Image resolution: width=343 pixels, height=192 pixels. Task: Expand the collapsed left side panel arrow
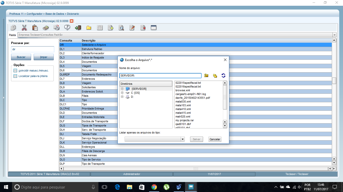point(4,97)
